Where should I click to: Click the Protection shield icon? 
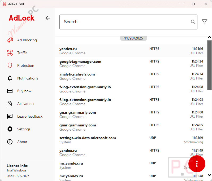pyautogui.click(x=10, y=65)
